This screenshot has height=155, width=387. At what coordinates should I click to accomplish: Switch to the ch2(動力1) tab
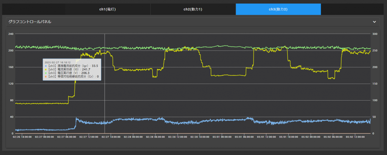click(193, 9)
